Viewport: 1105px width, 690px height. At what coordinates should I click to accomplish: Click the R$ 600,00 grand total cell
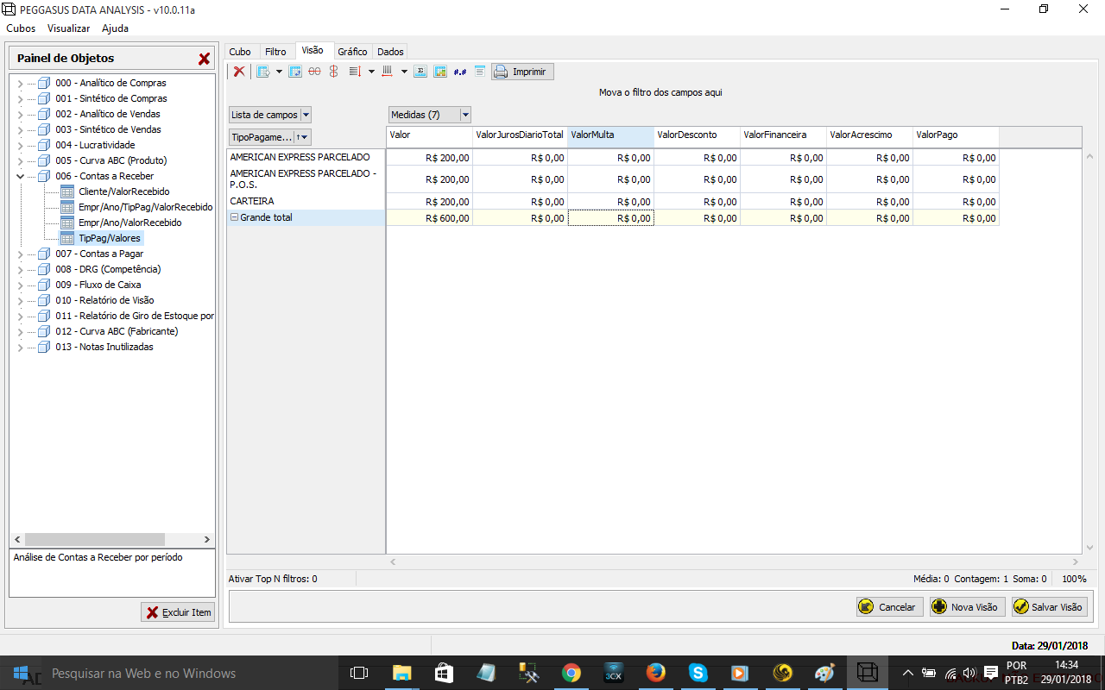pos(429,218)
